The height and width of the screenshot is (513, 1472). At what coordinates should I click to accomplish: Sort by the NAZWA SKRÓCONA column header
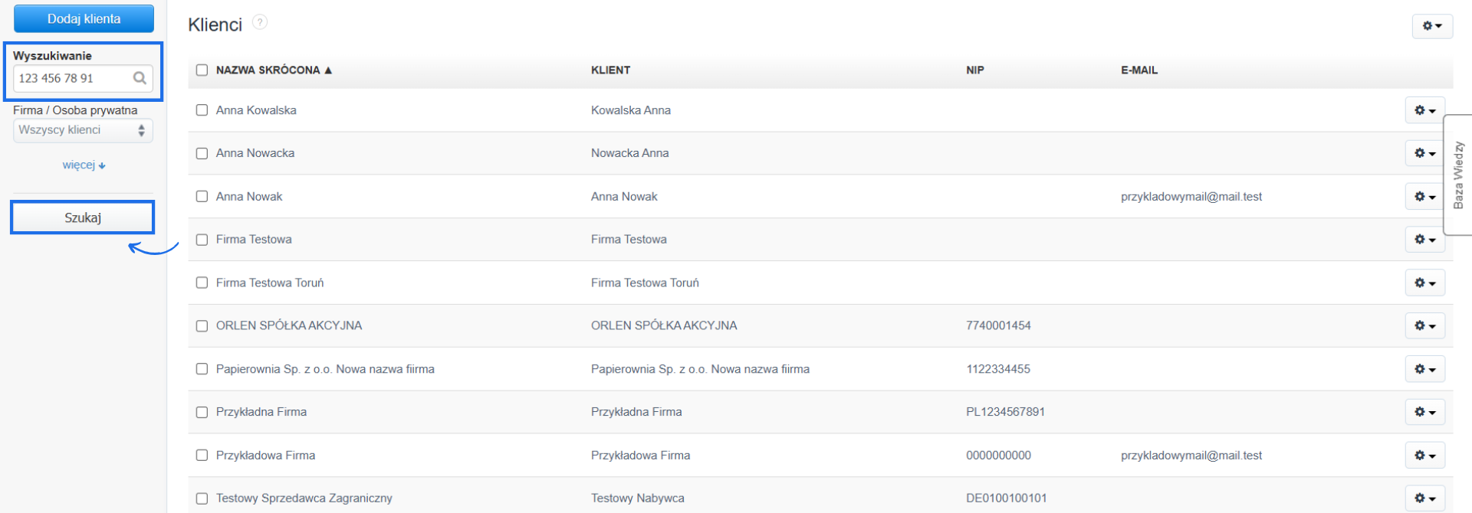pyautogui.click(x=268, y=70)
